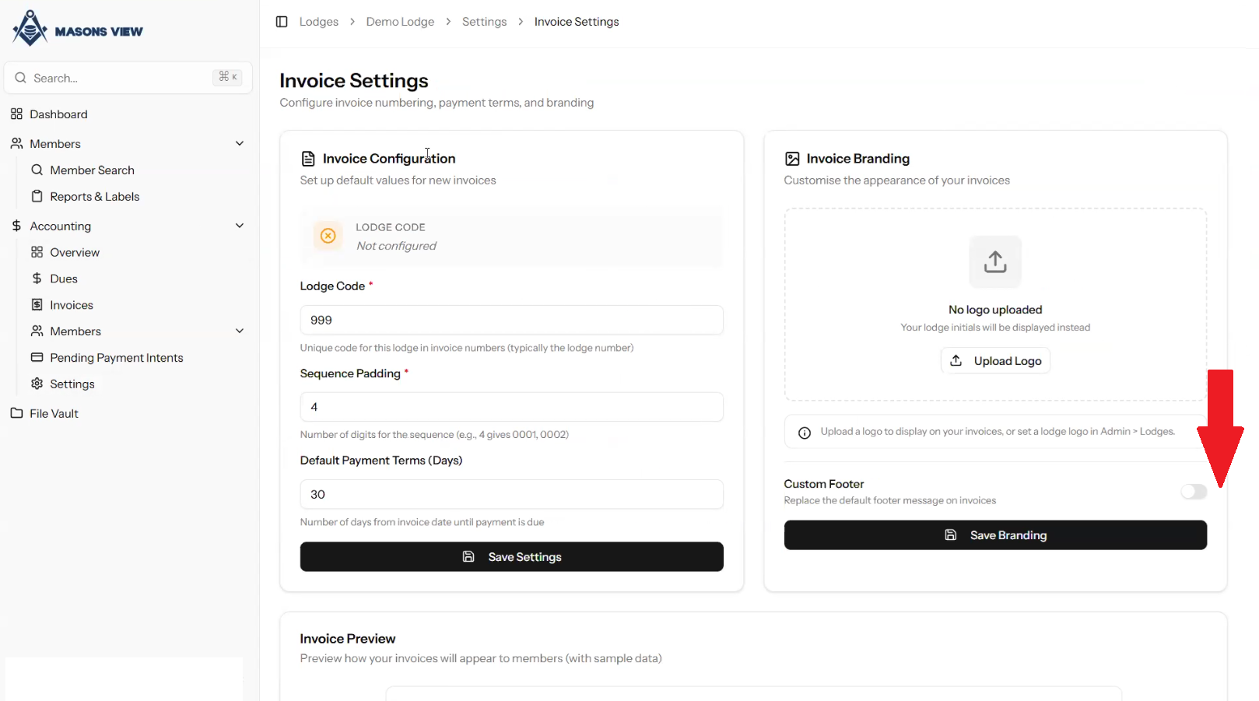
Task: Click the Lodge Code not-configured warning icon
Action: coord(328,236)
